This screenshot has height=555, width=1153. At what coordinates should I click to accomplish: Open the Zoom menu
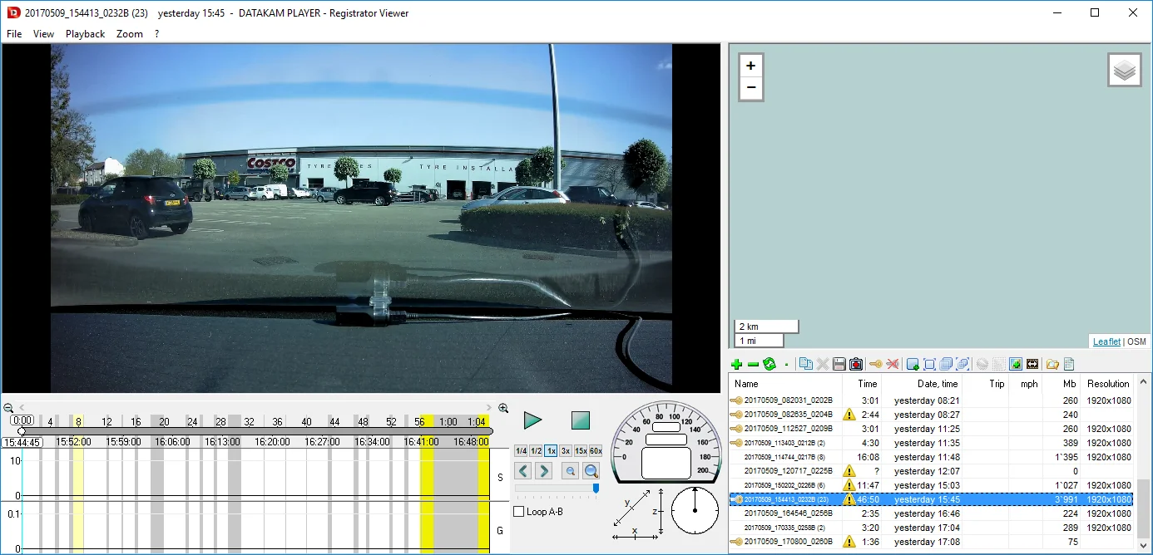130,34
